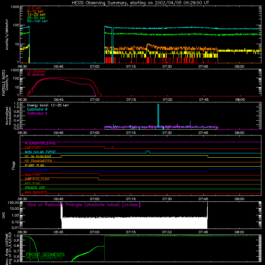Click 06:45 tick under the SAS panel
The image size is (265, 265).
click(59, 232)
